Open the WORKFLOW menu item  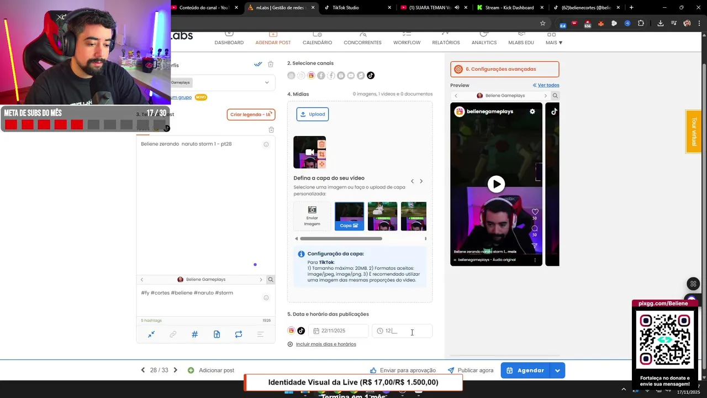pyautogui.click(x=407, y=43)
